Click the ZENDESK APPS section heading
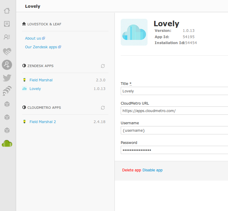The height and width of the screenshot is (211, 228). [41, 66]
